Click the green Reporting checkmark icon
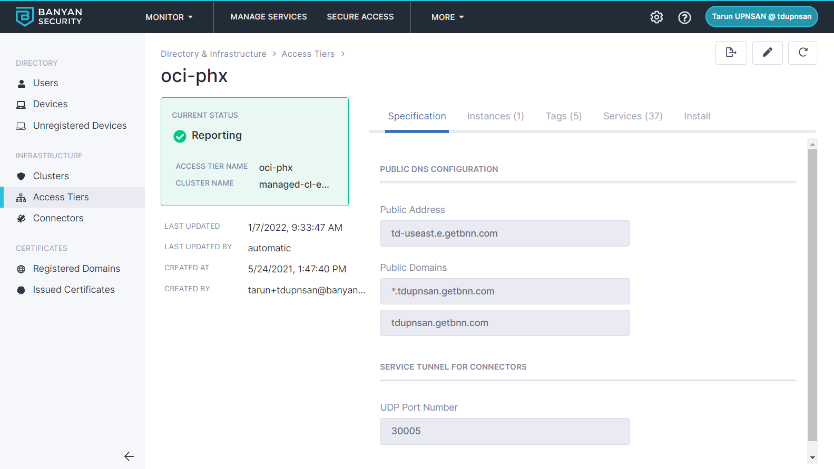Image resolution: width=834 pixels, height=469 pixels. click(180, 137)
